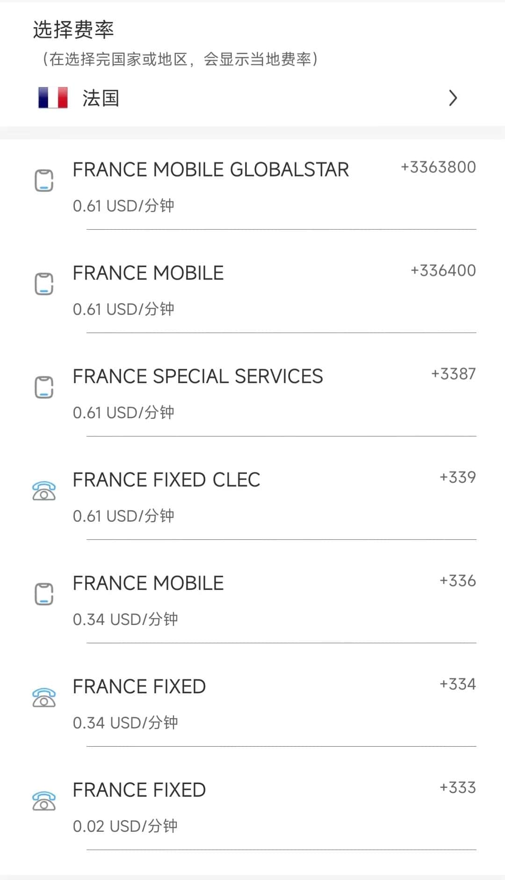Click landline icon for FRANCE FIXED CLEC
The height and width of the screenshot is (880, 505).
(44, 491)
